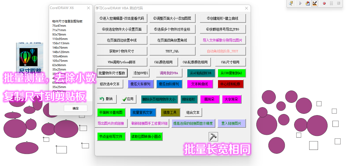Image resolution: width=347 pixels, height=166 pixels.
Task: Open the Macro Manager magnifier icon
Action: tap(291, 3)
